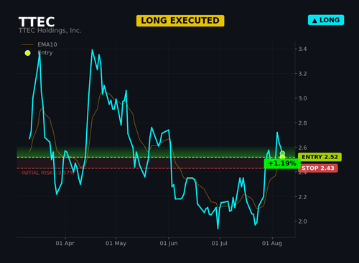The height and width of the screenshot is (263, 359).
Task: Click the 01 Apr axis label
Action: coord(65,244)
